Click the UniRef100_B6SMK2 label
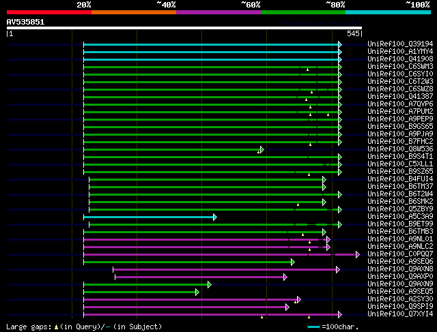Viewport: 437px width, 332px height. click(400, 202)
